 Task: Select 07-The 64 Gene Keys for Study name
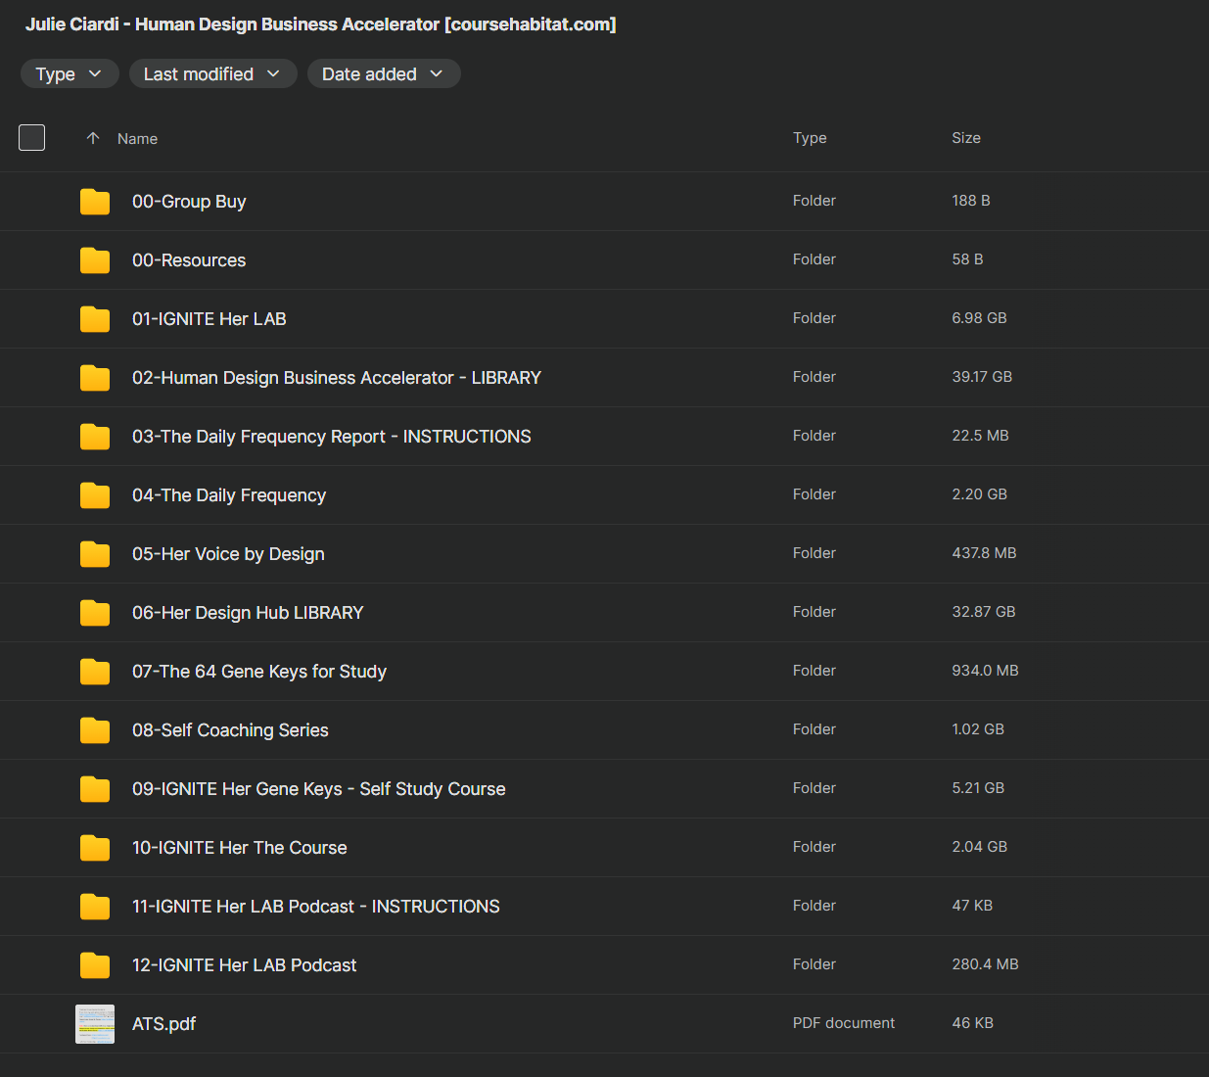point(259,672)
